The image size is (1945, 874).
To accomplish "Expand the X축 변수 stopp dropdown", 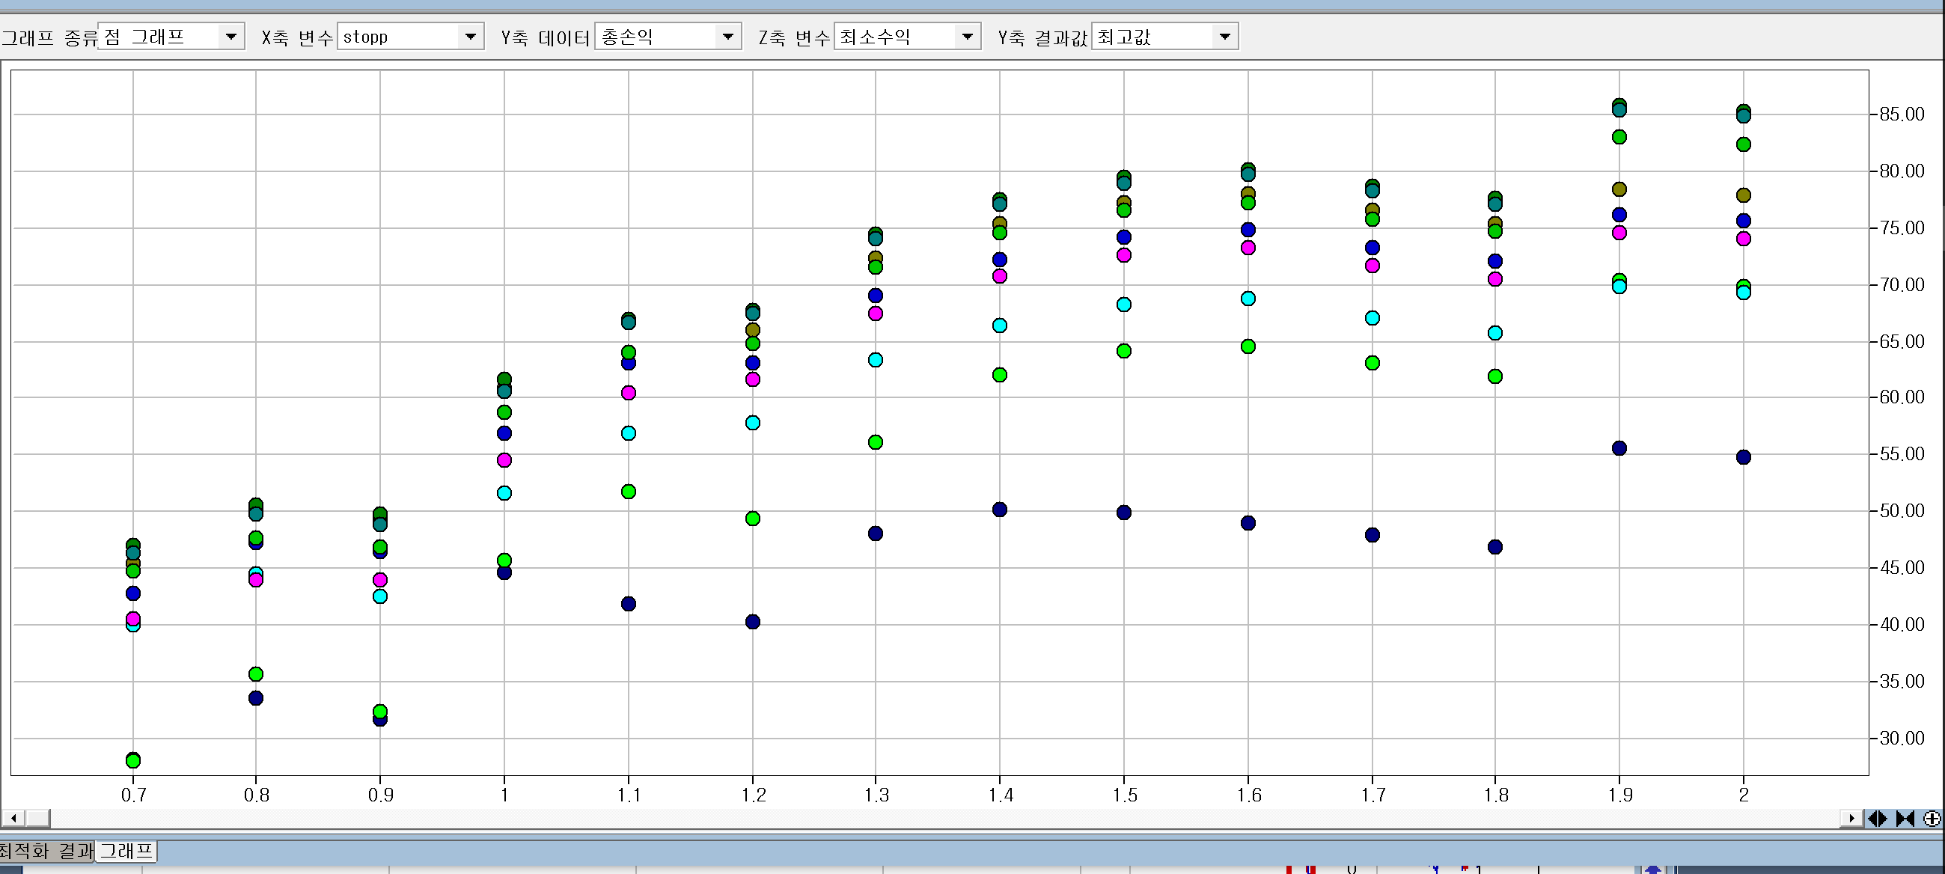I will tap(471, 36).
